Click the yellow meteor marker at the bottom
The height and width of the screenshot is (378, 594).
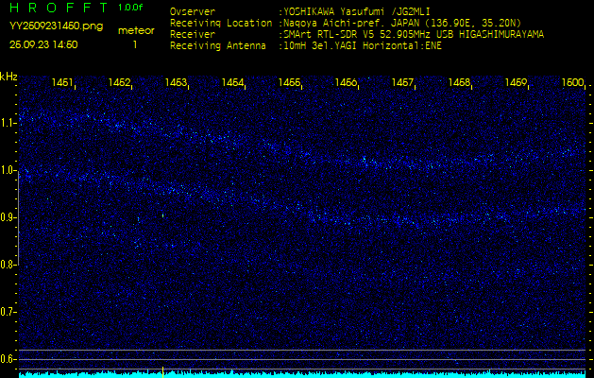[163, 371]
